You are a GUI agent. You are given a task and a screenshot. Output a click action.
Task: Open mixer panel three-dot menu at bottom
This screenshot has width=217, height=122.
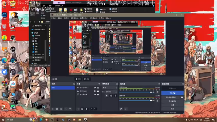pyautogui.click(x=126, y=109)
